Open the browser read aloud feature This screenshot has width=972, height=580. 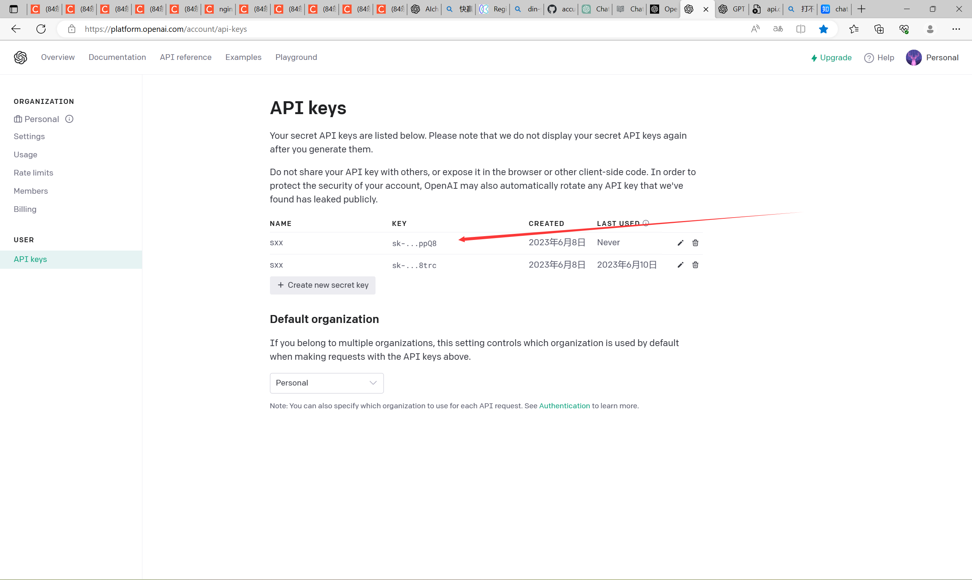pyautogui.click(x=755, y=29)
